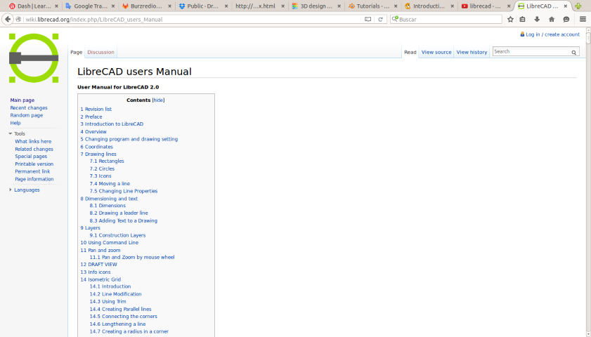Jump to 10 Using Command Line
591x337 pixels.
pos(110,242)
